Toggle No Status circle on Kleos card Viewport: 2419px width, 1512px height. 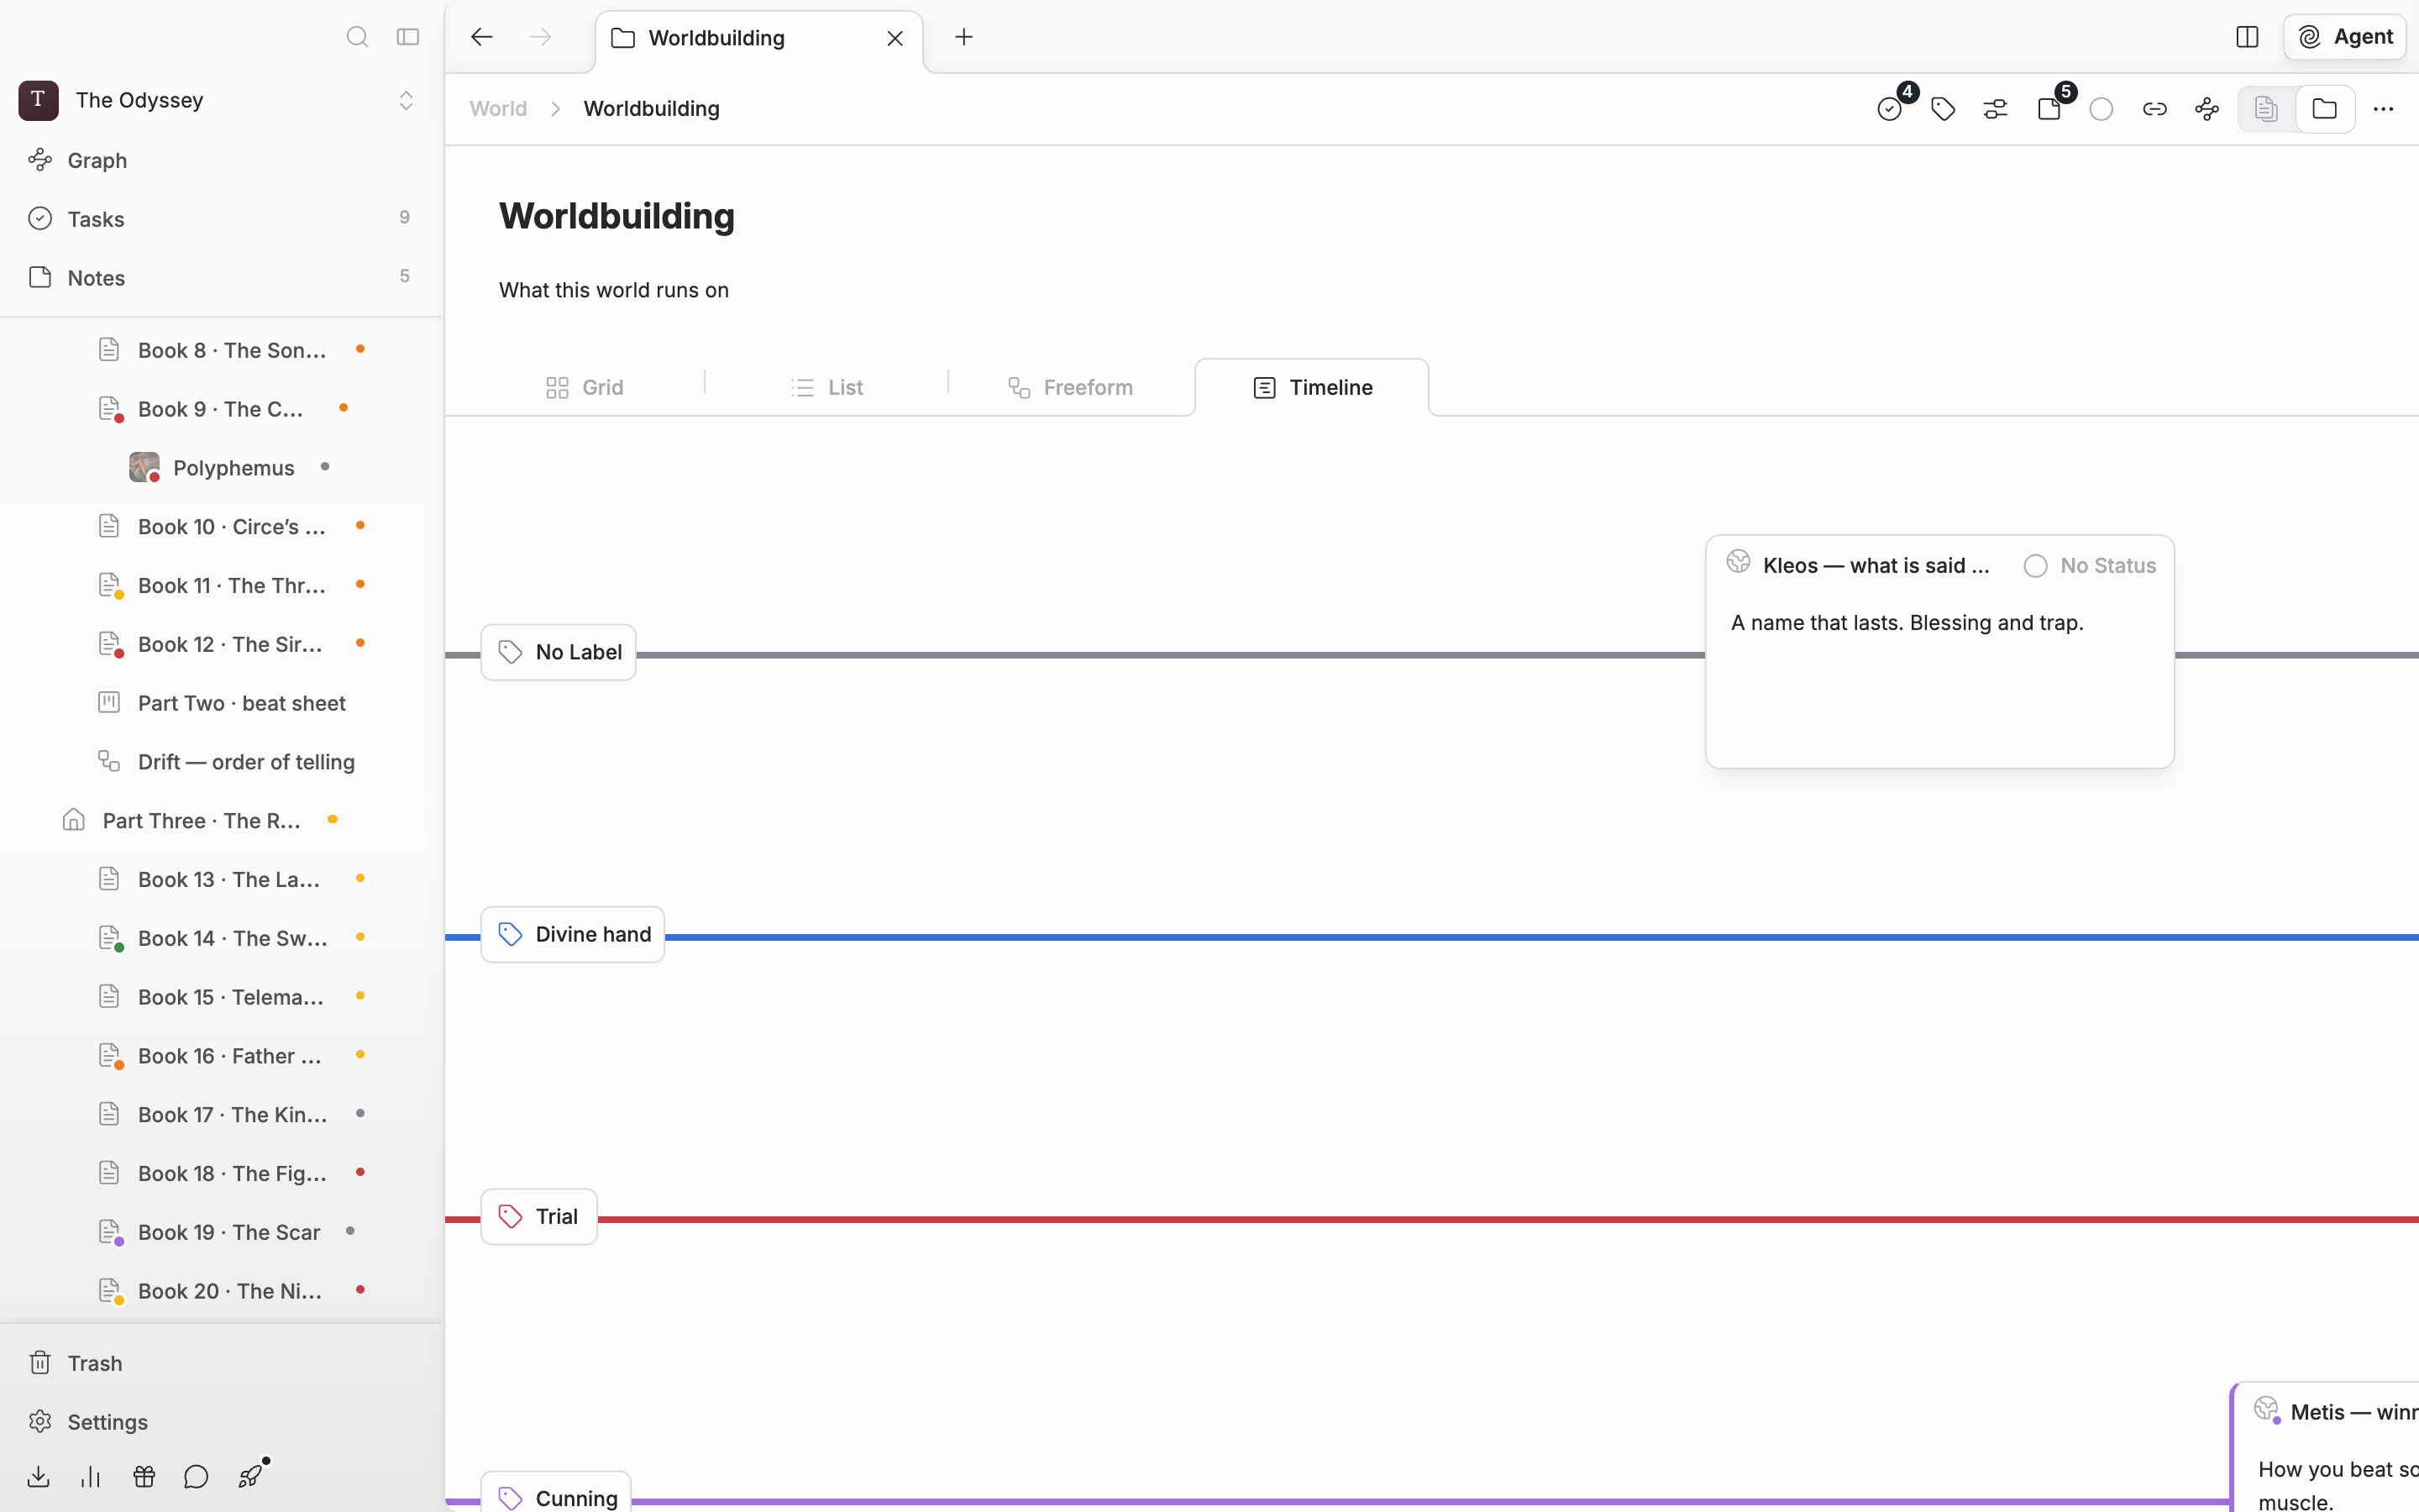(x=2035, y=566)
